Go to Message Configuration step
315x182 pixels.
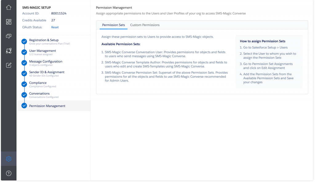46,61
